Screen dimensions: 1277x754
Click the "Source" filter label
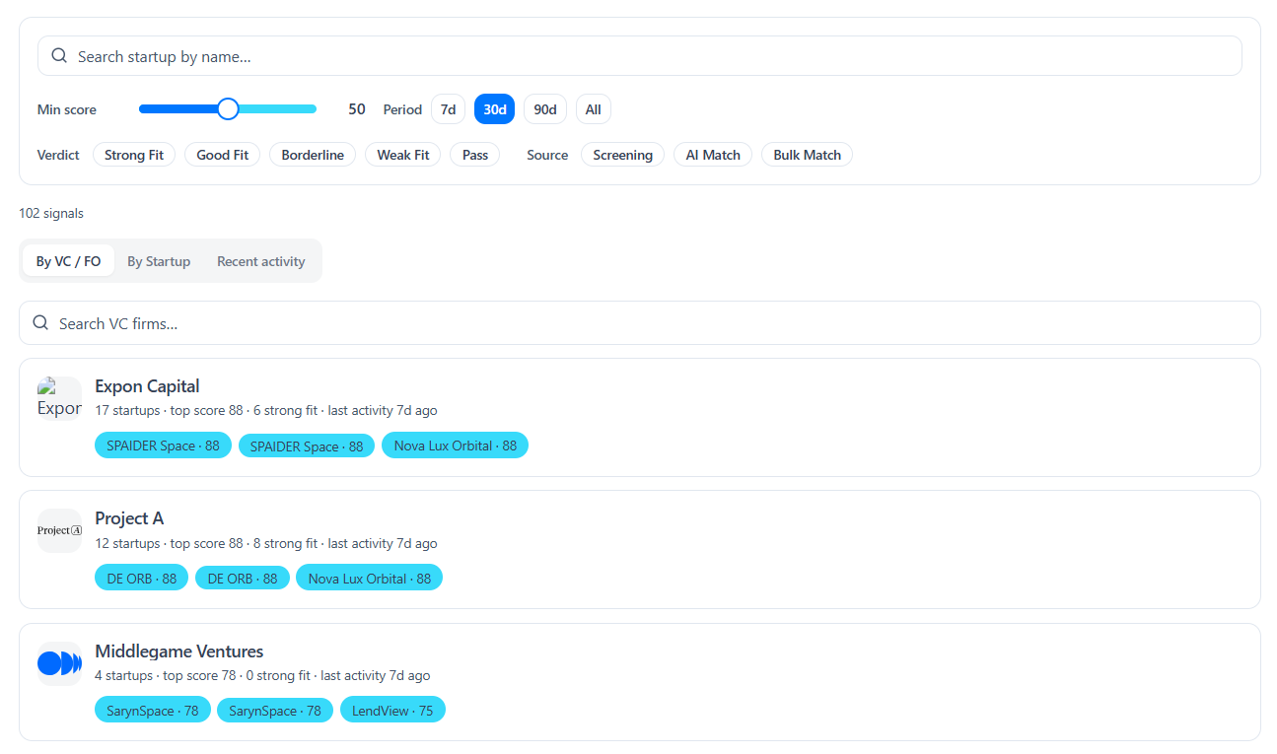point(547,155)
